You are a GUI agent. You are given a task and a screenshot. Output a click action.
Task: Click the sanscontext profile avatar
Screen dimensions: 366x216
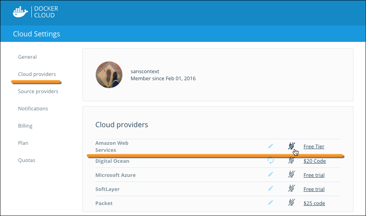[x=109, y=75]
